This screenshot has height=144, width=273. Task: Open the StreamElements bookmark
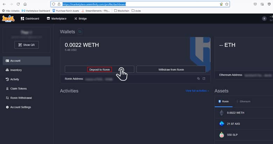pyautogui.click(x=96, y=11)
